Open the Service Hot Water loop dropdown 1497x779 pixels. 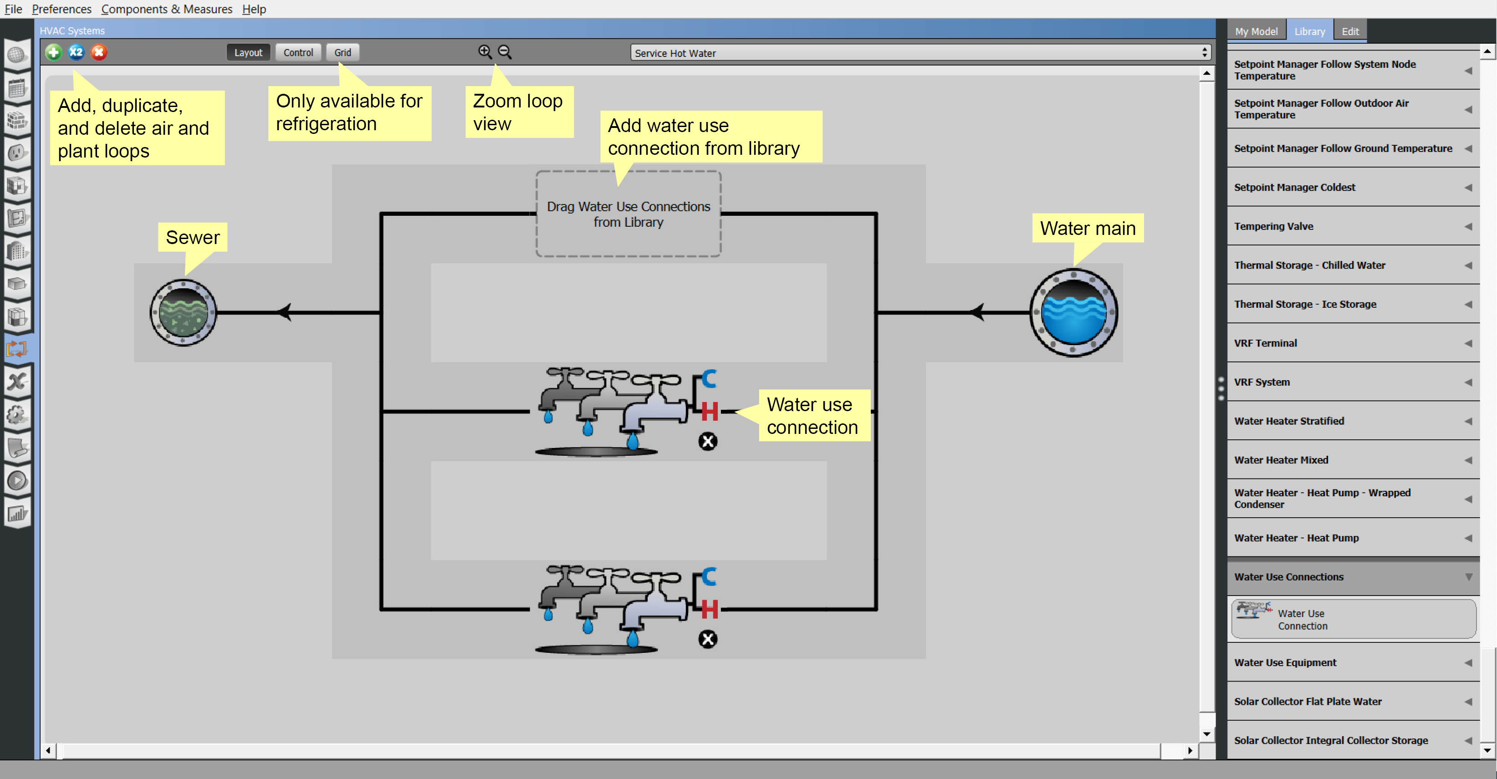click(920, 53)
